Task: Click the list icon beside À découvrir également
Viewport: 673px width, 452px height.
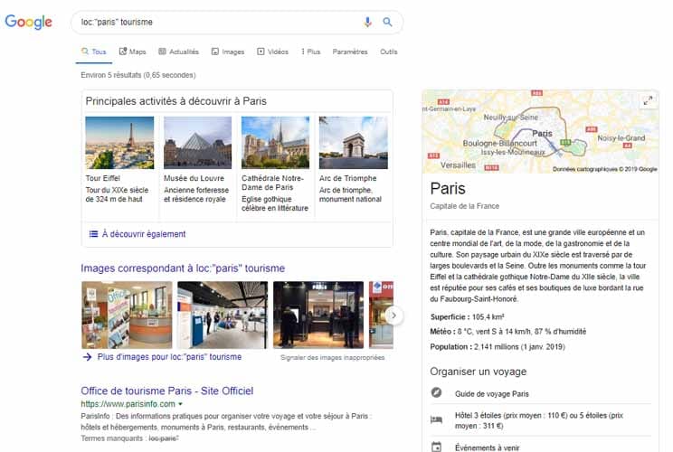Action: (x=93, y=234)
